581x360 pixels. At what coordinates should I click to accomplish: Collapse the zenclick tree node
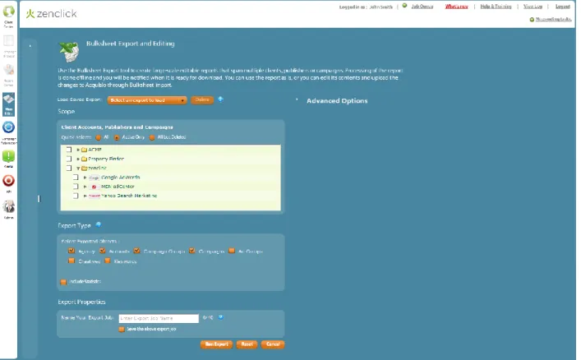point(78,168)
